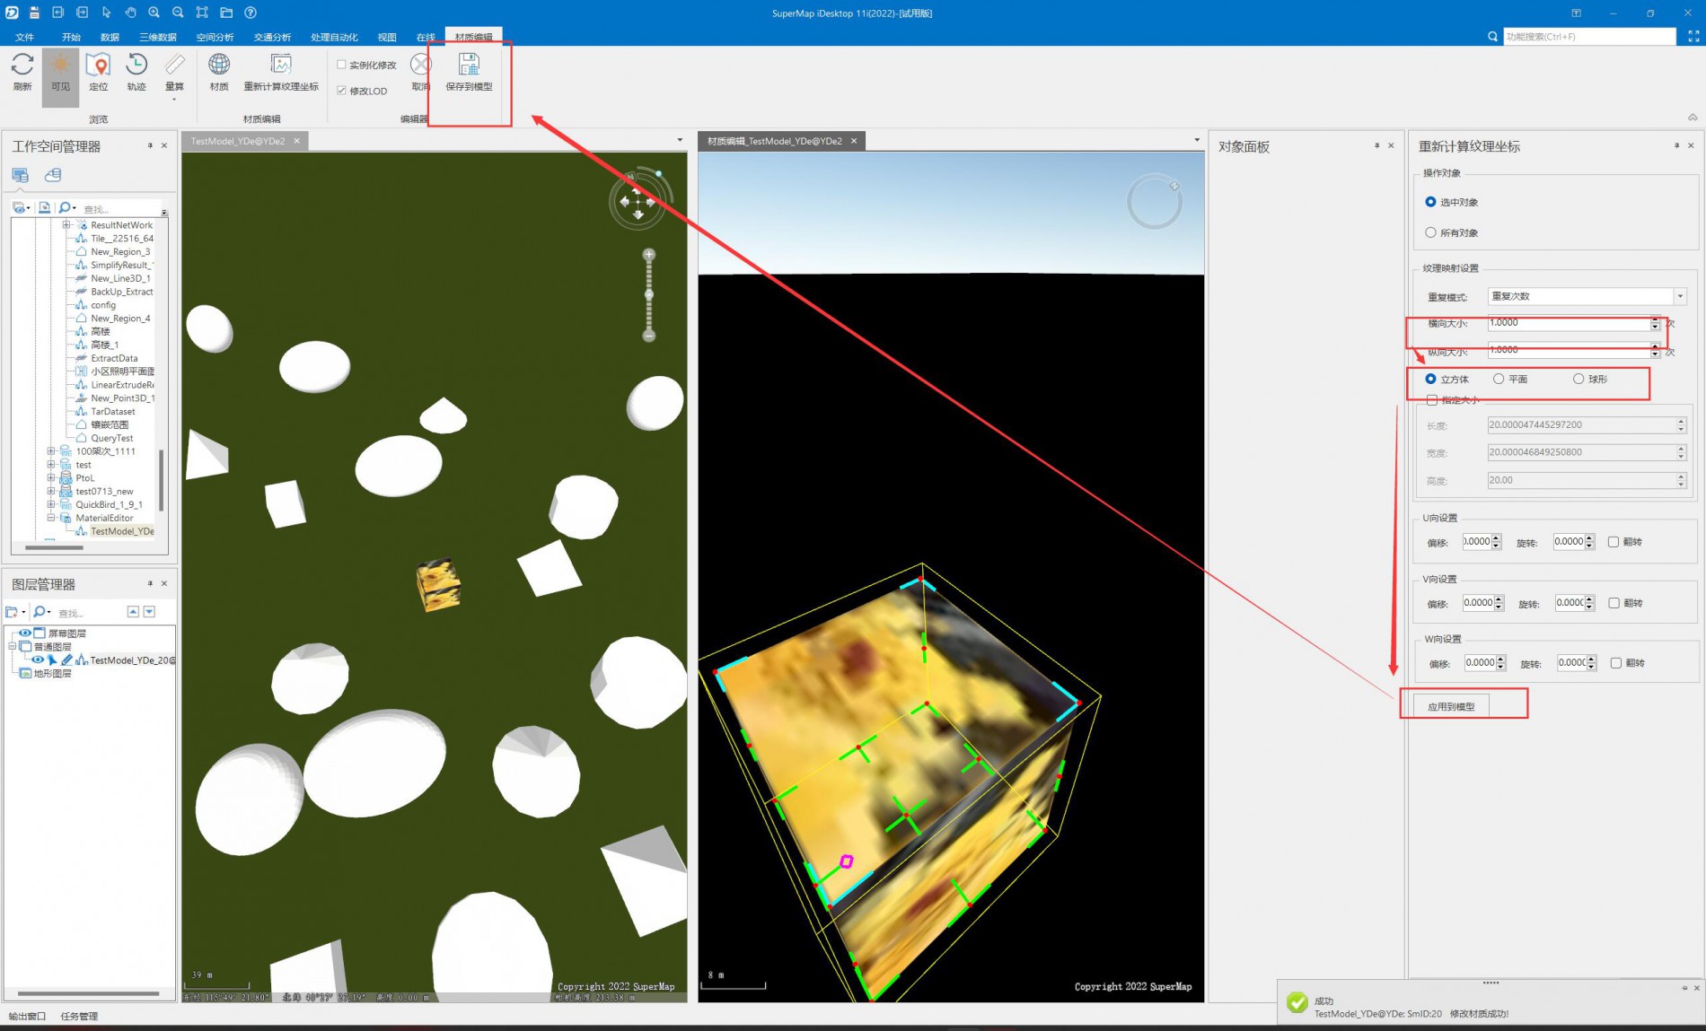Click Save to model (保存到模型) icon
The height and width of the screenshot is (1031, 1706).
pyautogui.click(x=469, y=65)
